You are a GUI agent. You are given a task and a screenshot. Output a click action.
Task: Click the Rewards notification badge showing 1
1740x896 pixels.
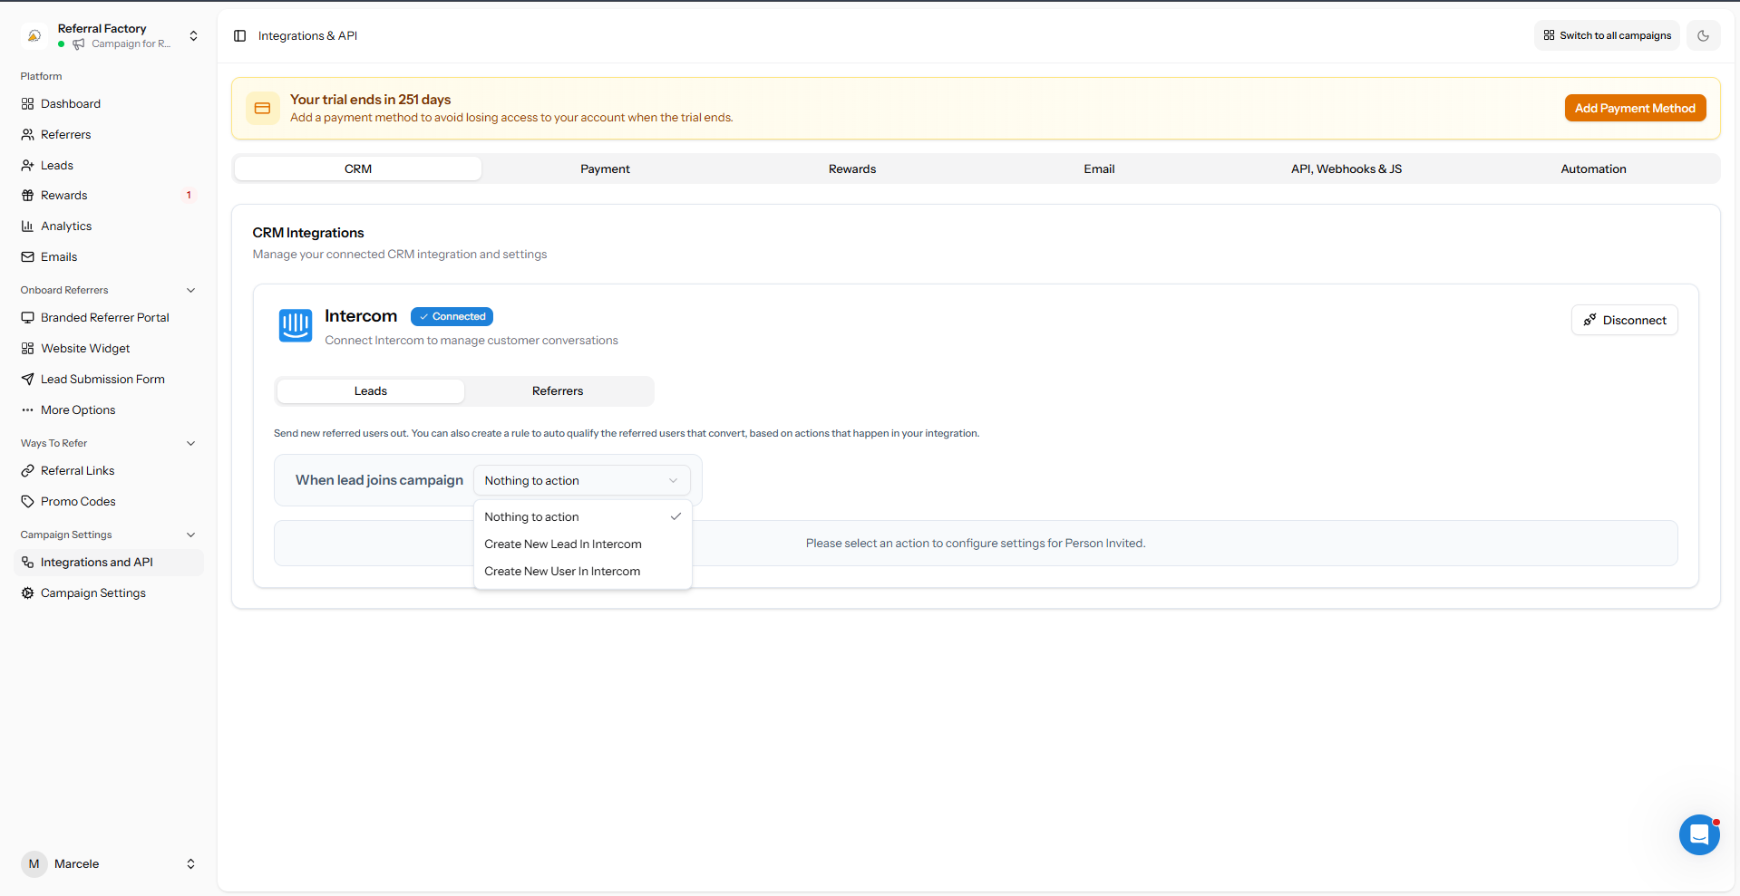coord(189,196)
